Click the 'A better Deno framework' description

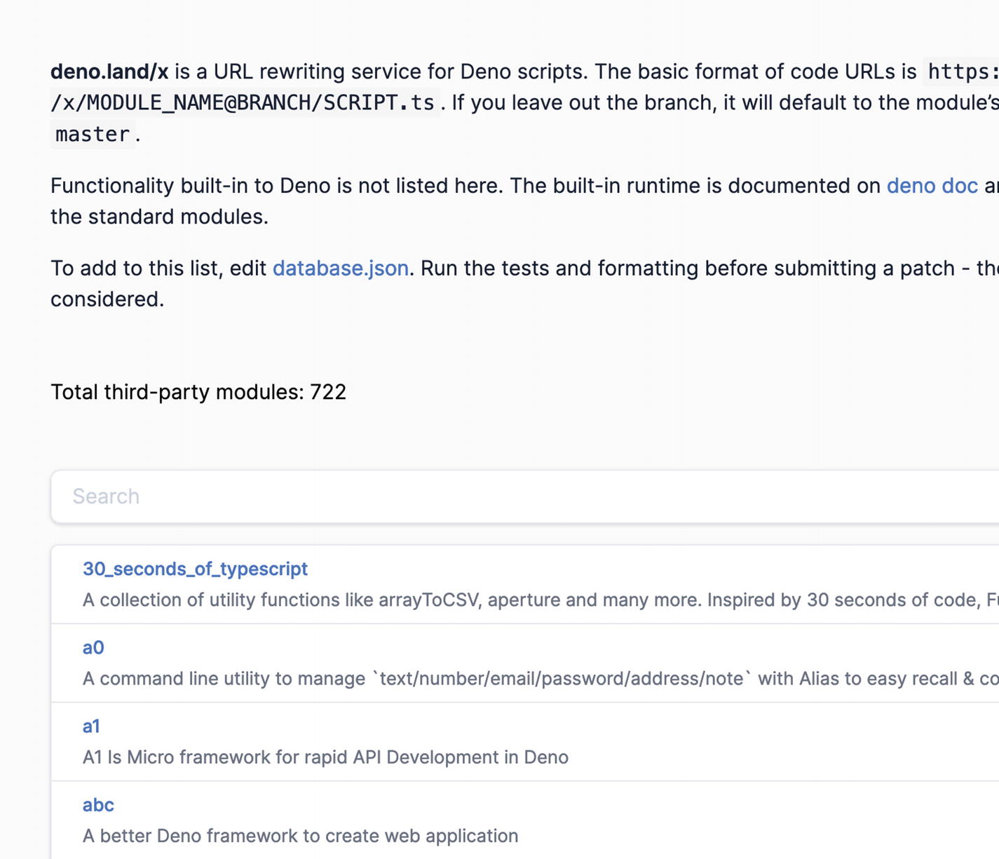pyautogui.click(x=300, y=836)
